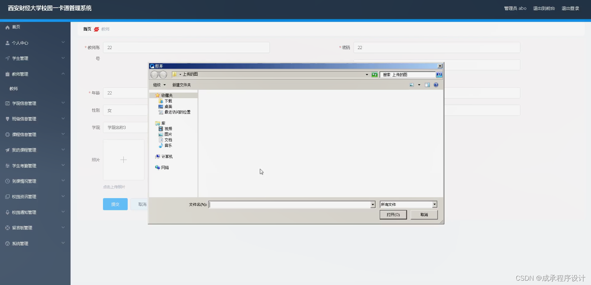Select 网络 network in the navigation tree
Viewport: 591px width, 285px height.
(165, 168)
